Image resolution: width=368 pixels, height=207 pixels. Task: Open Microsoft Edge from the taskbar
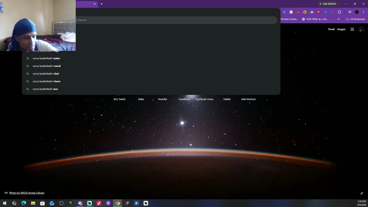[24, 203]
